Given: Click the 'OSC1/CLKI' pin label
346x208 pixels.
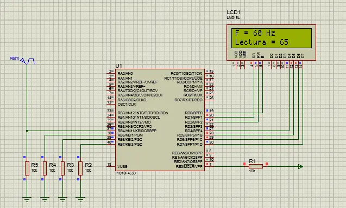Looking at the screenshot, I should point(127,104).
